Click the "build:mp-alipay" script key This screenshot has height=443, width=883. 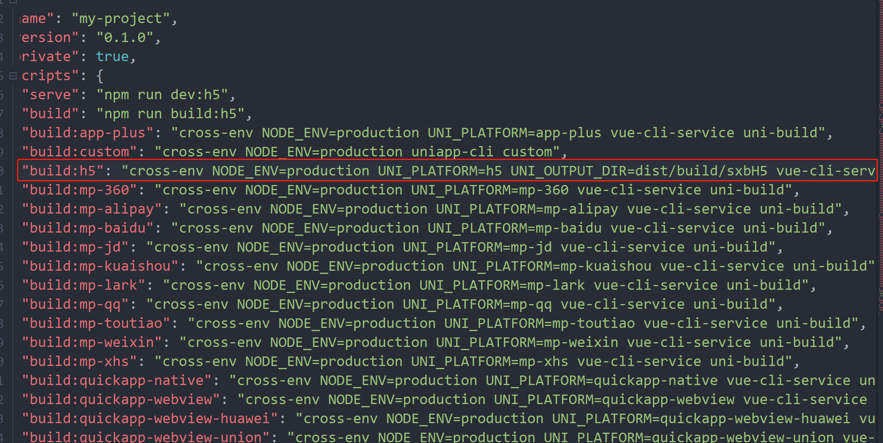[x=91, y=209]
